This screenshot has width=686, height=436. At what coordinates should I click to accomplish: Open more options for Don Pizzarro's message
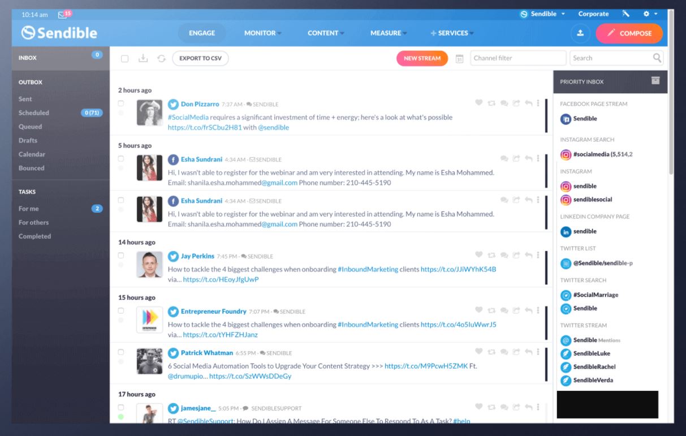pos(538,103)
